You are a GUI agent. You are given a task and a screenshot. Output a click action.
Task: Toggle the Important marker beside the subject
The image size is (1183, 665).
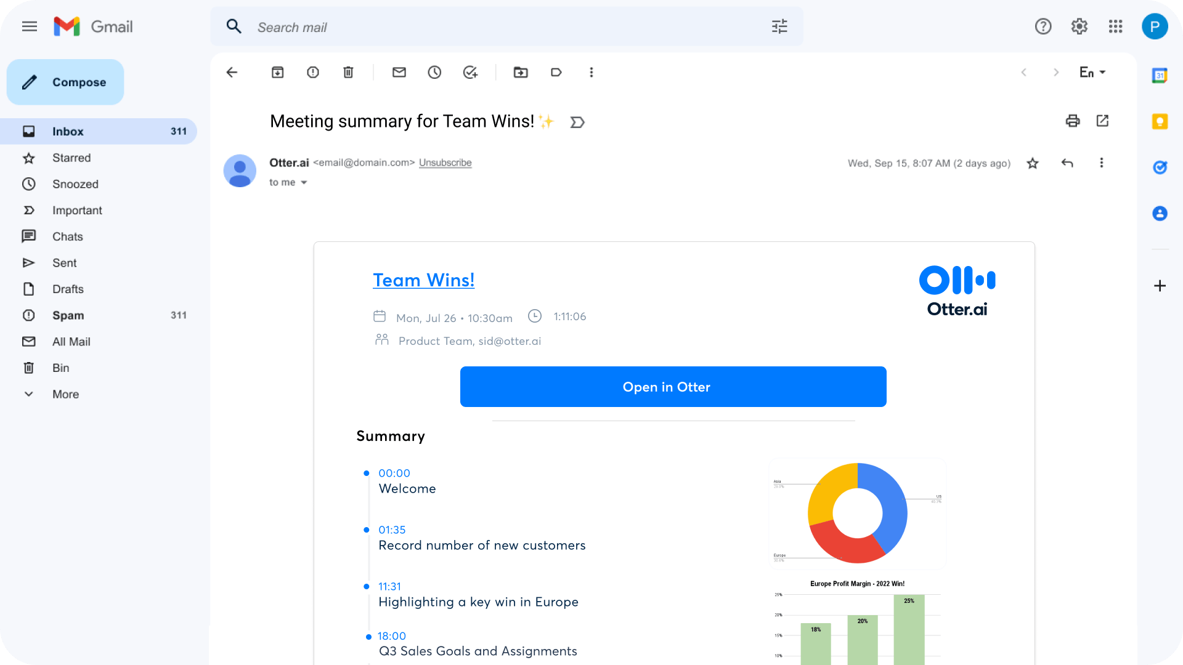click(x=577, y=122)
